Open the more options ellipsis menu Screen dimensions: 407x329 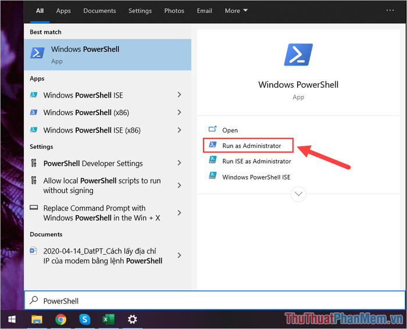(390, 10)
